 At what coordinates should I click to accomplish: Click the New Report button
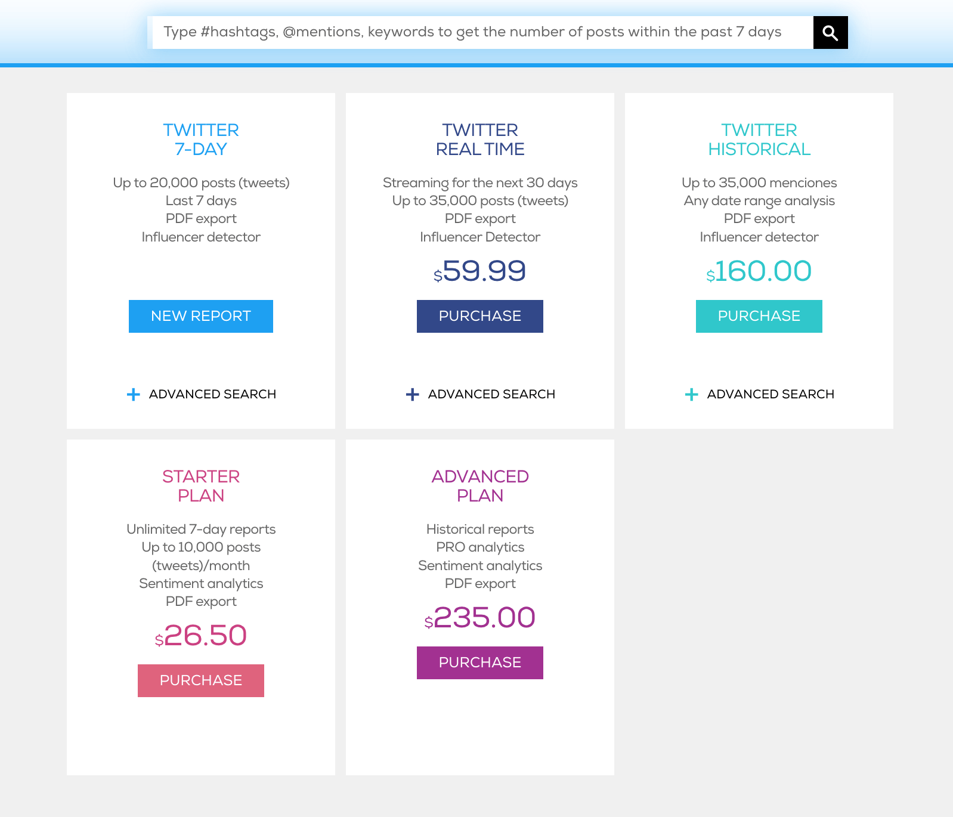[200, 316]
